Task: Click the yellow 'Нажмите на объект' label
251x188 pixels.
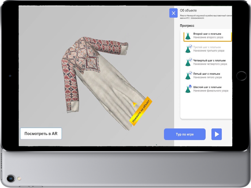Action: [141, 111]
